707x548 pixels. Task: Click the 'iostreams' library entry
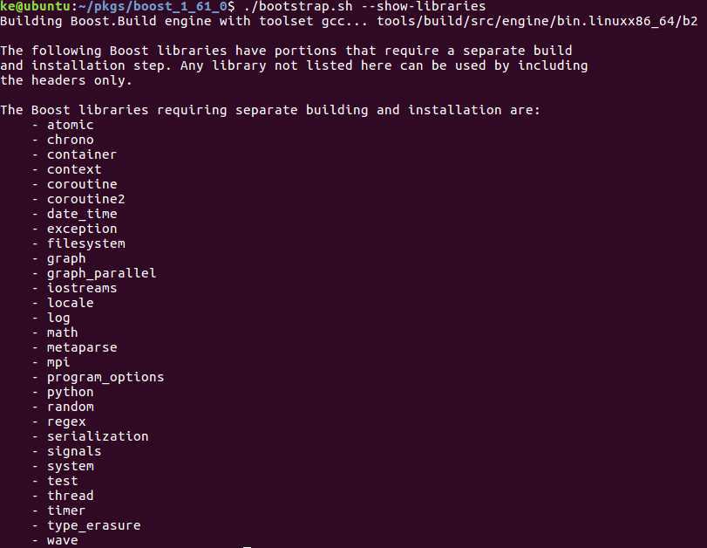82,288
